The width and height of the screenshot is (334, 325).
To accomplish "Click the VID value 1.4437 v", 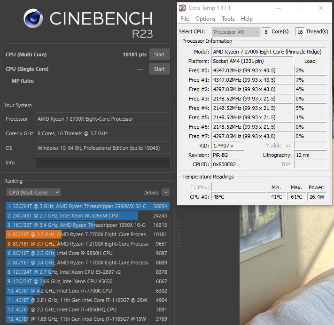I will pos(228,146).
